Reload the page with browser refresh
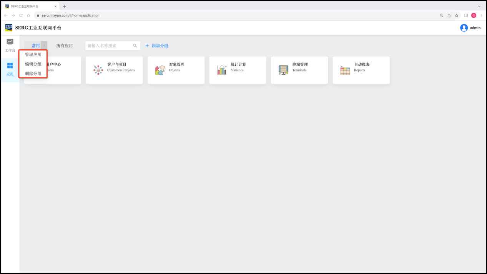The height and width of the screenshot is (274, 487). 21,15
